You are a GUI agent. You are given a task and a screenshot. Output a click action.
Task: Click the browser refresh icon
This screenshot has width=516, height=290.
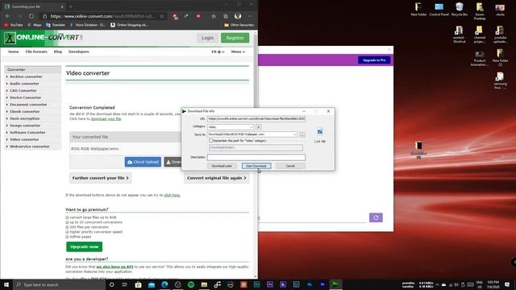31,16
